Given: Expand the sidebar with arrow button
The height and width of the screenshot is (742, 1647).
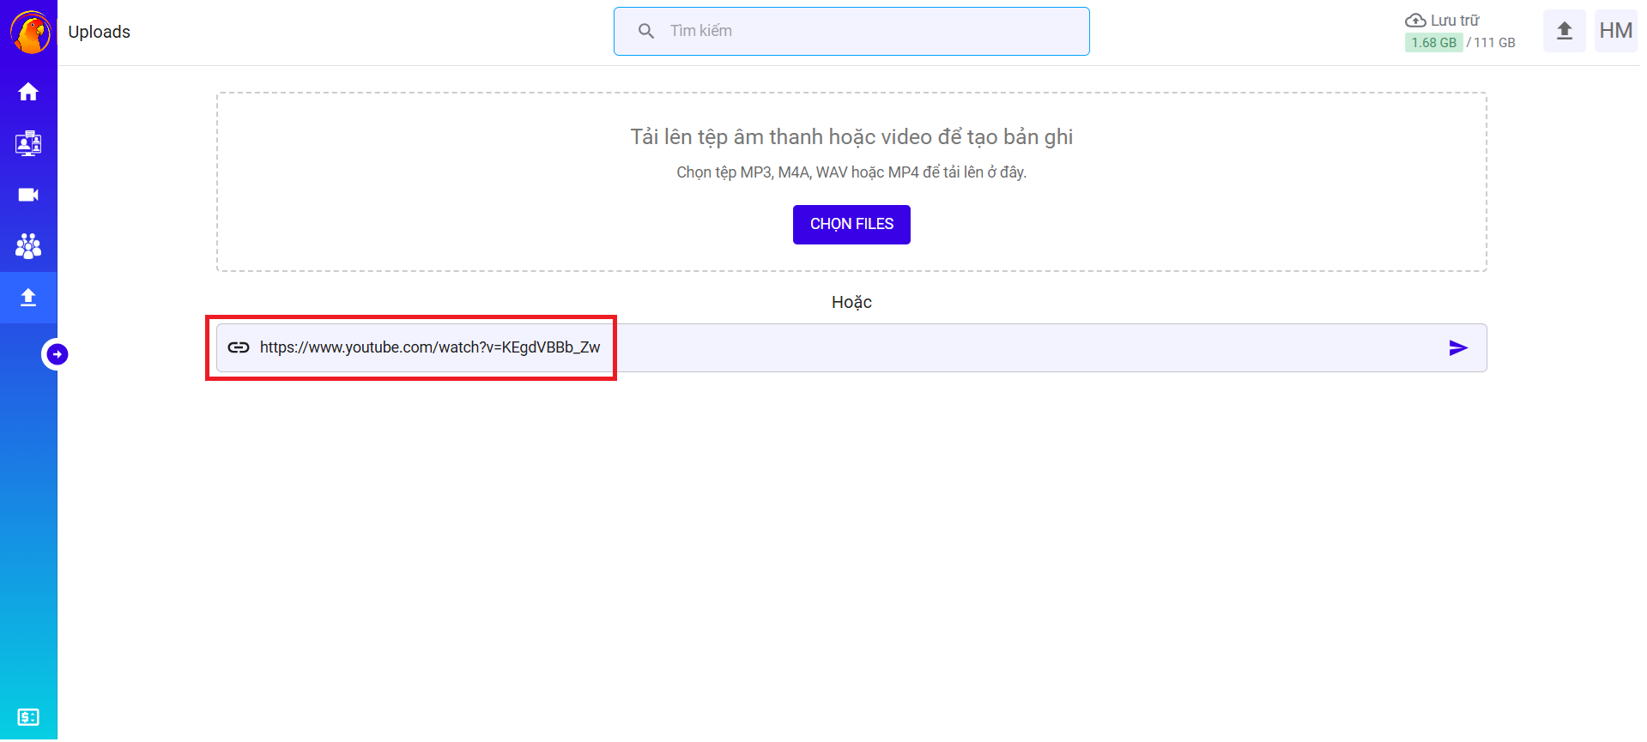Looking at the screenshot, I should [57, 354].
